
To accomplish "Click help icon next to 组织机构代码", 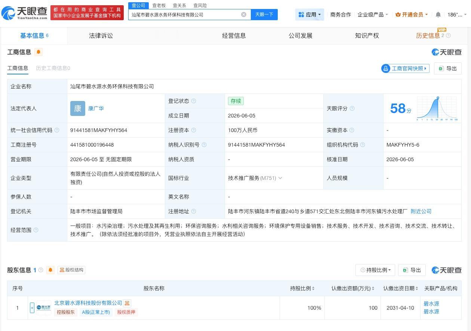I will [x=362, y=145].
